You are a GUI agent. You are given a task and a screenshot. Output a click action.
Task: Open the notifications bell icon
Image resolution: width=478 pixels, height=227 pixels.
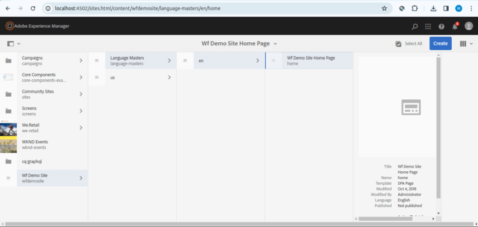(x=455, y=27)
